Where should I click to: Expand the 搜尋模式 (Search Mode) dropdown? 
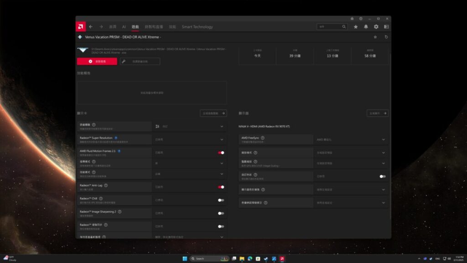189,163
